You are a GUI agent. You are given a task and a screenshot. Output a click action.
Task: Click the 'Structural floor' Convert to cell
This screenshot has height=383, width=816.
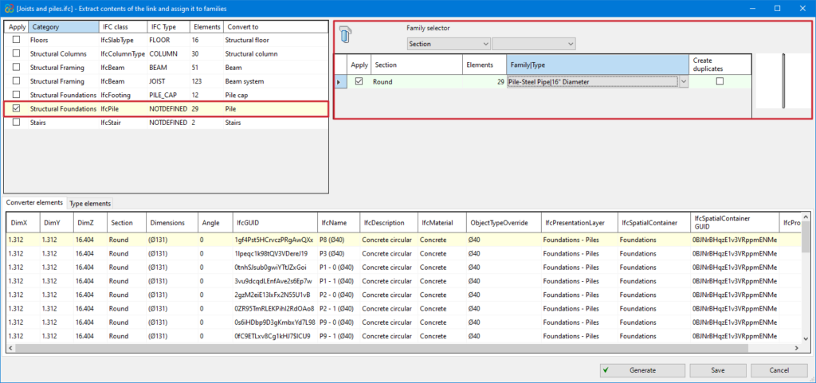point(275,40)
